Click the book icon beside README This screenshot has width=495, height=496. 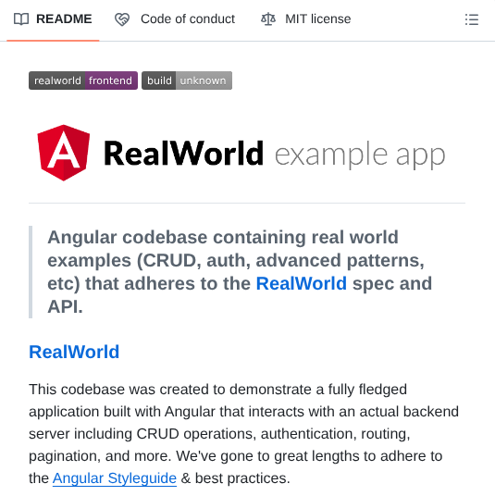coord(21,19)
